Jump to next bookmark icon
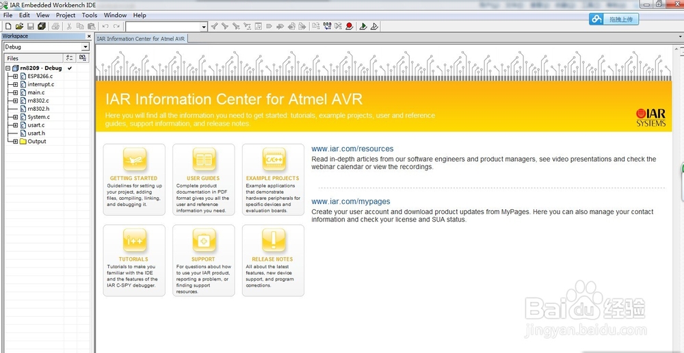The width and height of the screenshot is (684, 353). point(280,26)
